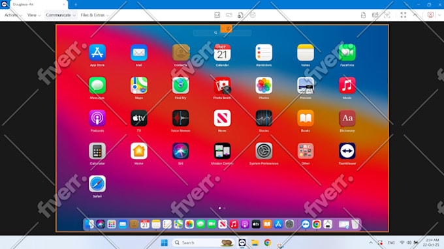End remote session with red X icon
Image resolution: width=444 pixels, height=249 pixels.
pyautogui.click(x=430, y=15)
